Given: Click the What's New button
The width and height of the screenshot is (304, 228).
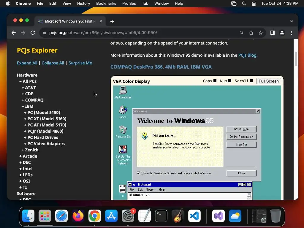Looking at the screenshot, I should tap(241, 129).
